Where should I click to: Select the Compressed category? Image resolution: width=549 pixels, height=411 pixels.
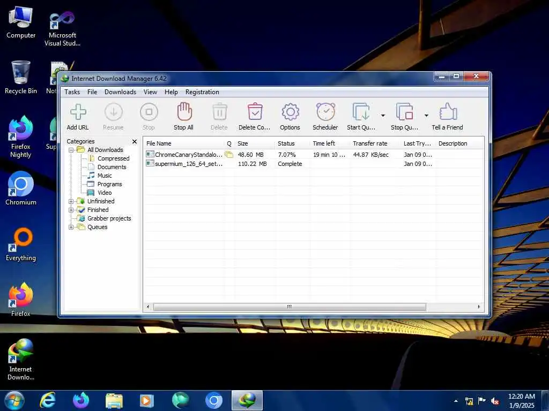pyautogui.click(x=114, y=158)
